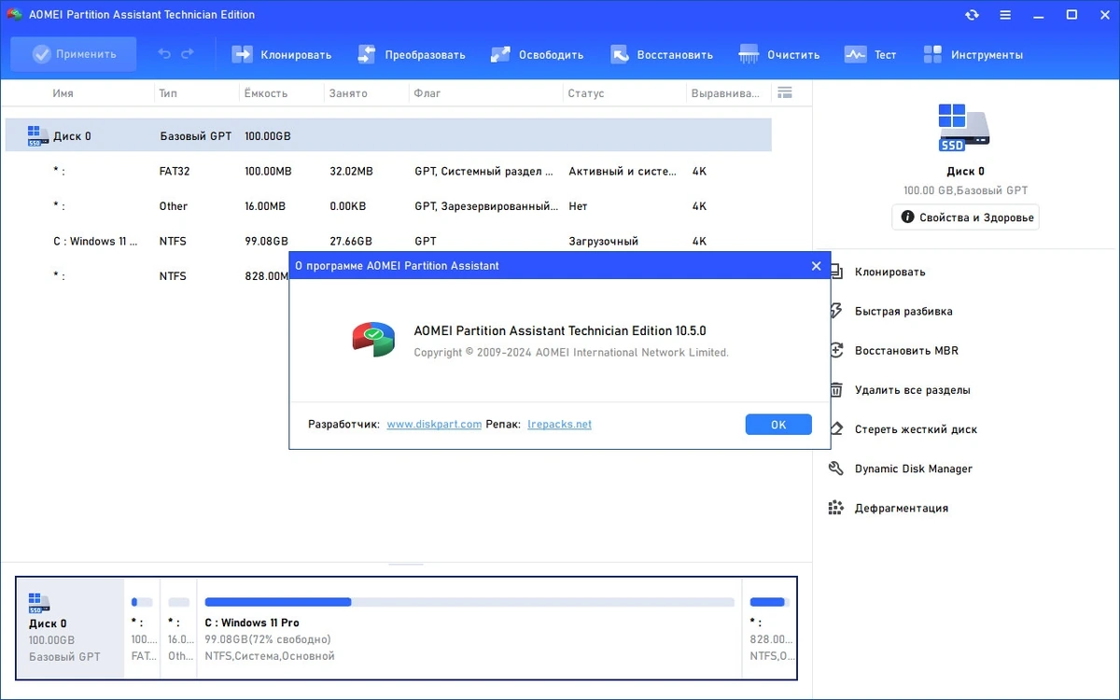Select the 16.0 Other partition block in map
1120x700 pixels.
tap(178, 628)
